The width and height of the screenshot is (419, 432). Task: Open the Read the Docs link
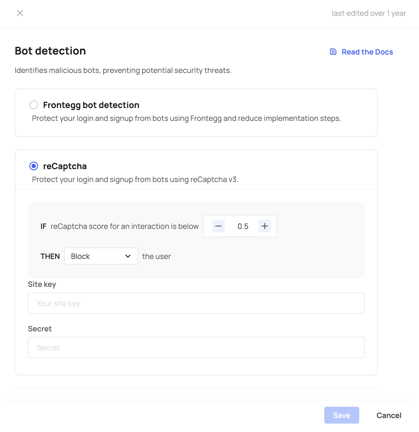(367, 52)
